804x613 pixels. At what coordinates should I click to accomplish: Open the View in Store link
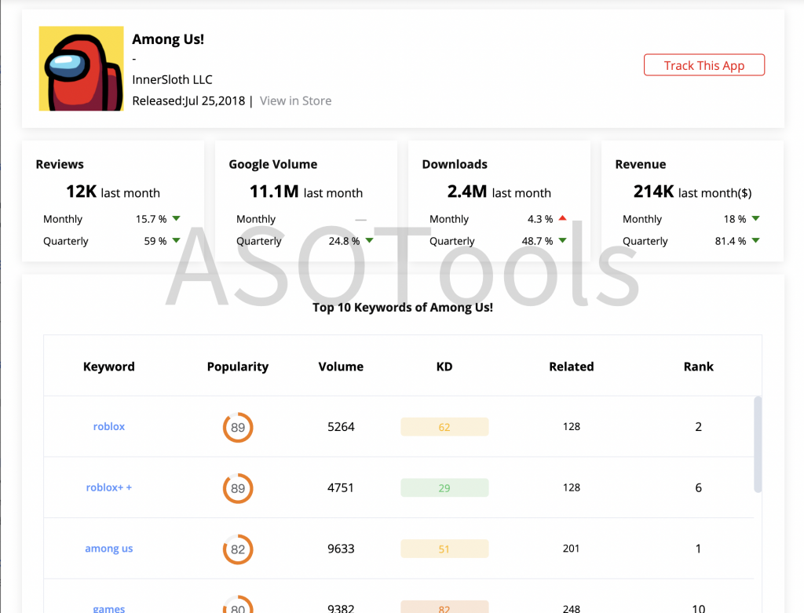coord(295,101)
